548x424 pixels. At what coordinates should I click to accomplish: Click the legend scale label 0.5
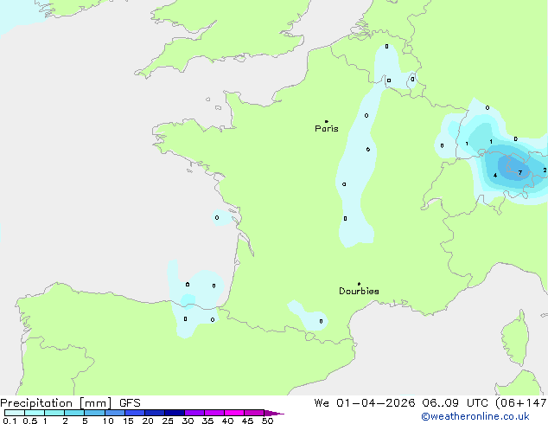pos(29,421)
